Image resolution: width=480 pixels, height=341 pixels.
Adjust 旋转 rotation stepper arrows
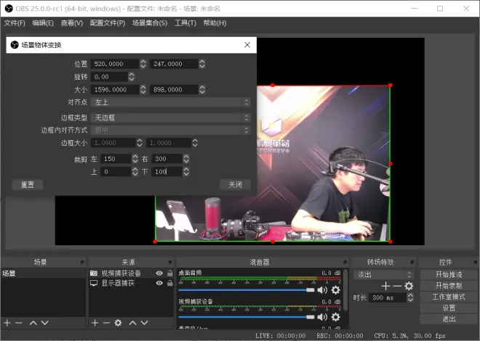point(132,77)
